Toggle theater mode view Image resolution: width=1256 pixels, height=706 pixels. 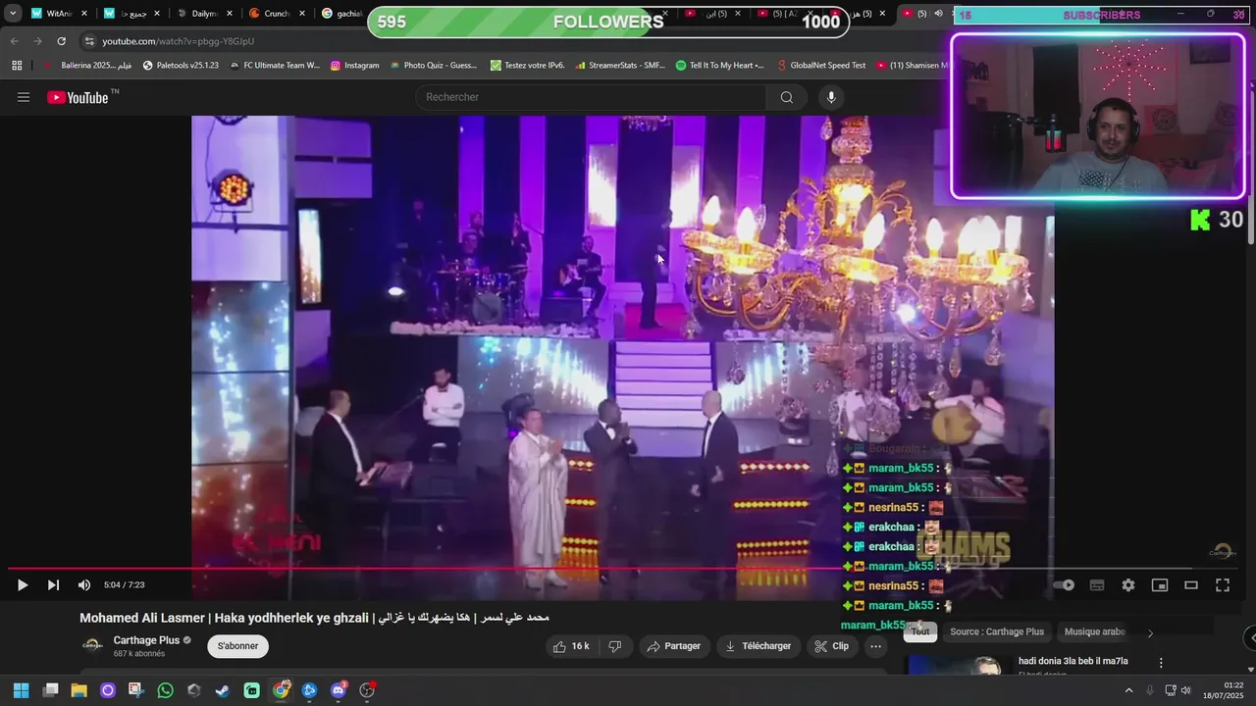click(1191, 585)
